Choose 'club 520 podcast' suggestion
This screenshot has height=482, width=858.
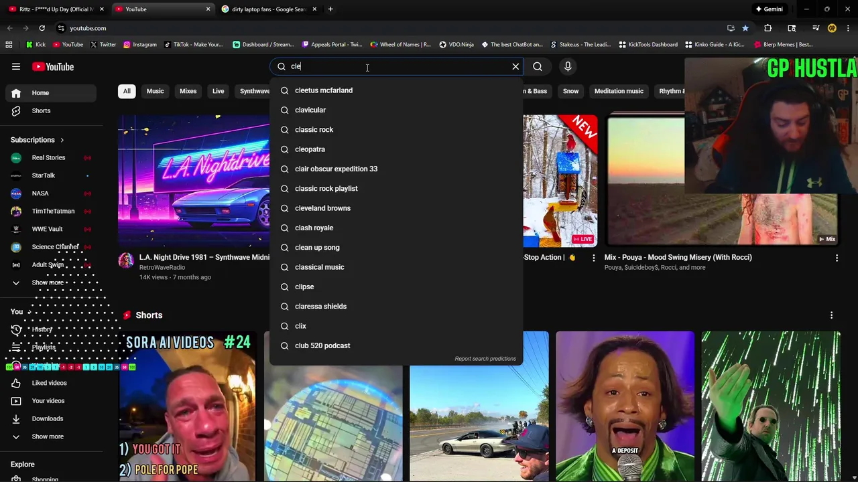click(396, 345)
